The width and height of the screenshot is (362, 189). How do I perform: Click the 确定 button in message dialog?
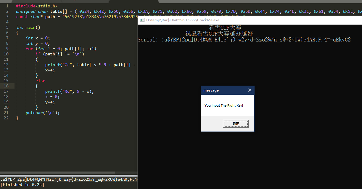click(236, 124)
